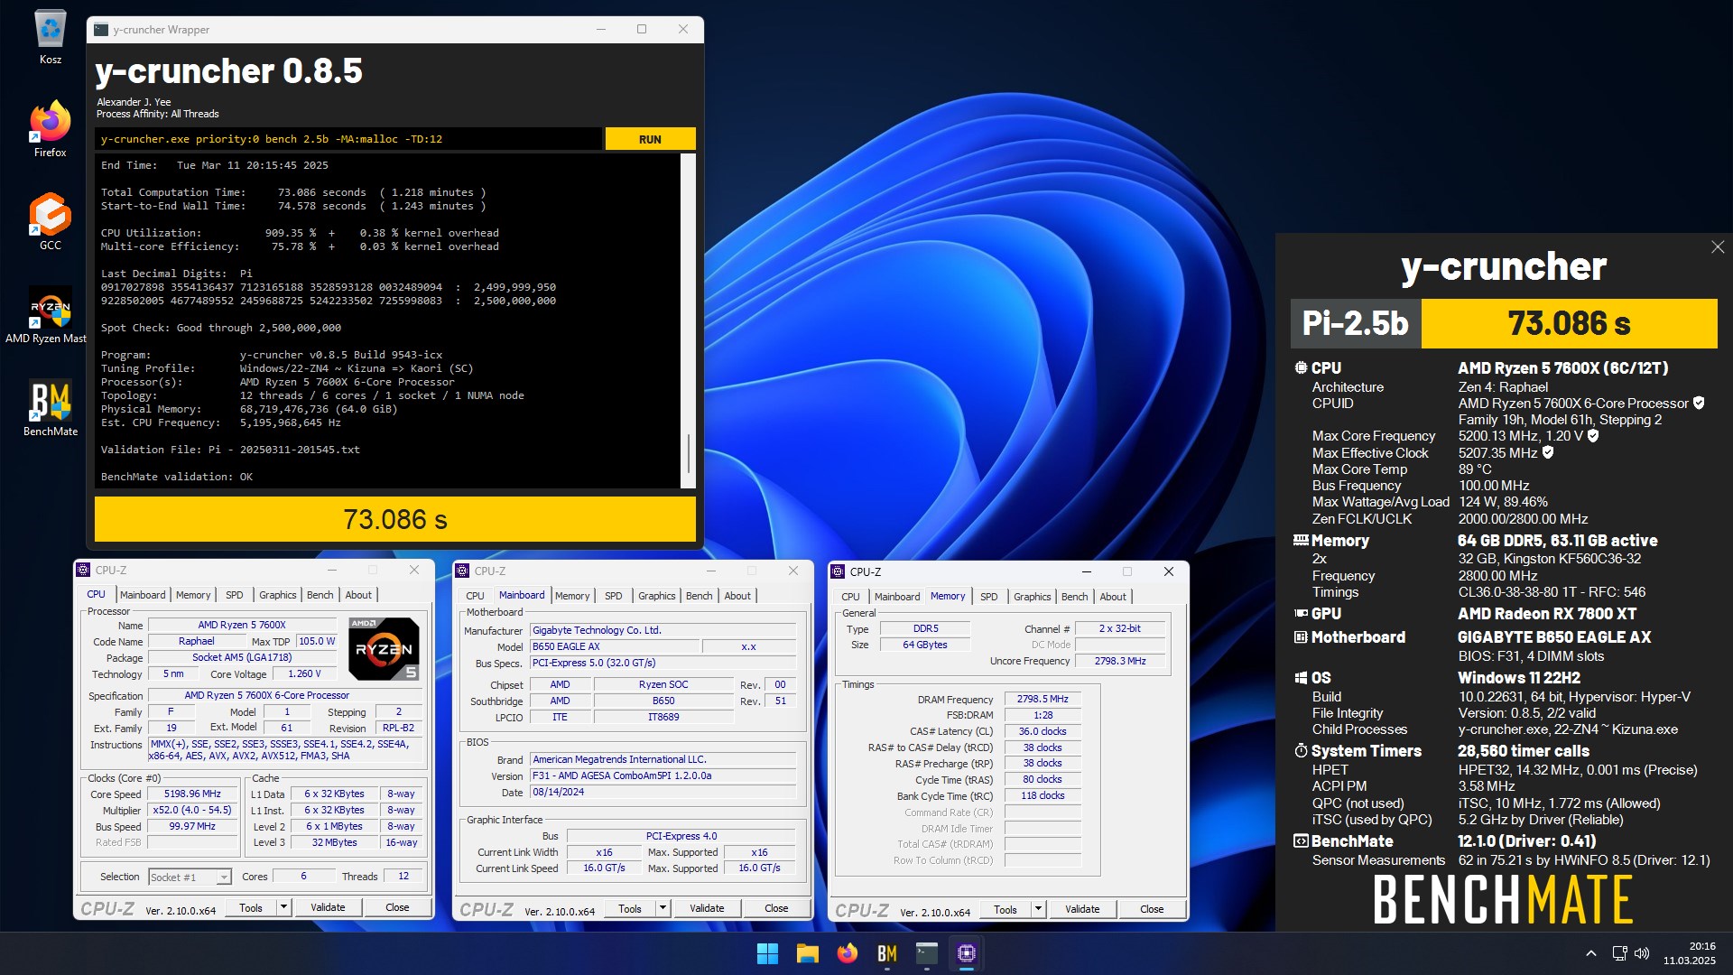Image resolution: width=1733 pixels, height=975 pixels.
Task: Click the Max Core Frequency verified badge
Action: pos(1593,436)
